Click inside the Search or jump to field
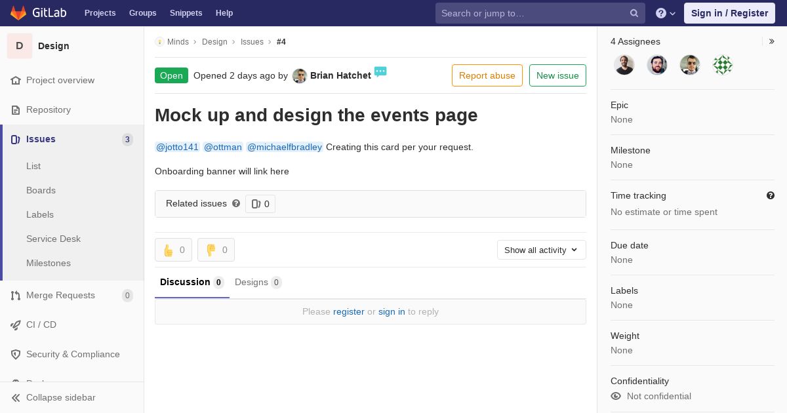Image resolution: width=787 pixels, height=413 pixels. click(531, 13)
